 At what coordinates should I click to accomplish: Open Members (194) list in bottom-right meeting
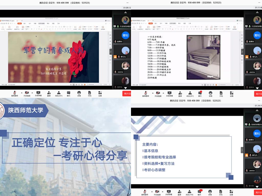(x=190, y=191)
